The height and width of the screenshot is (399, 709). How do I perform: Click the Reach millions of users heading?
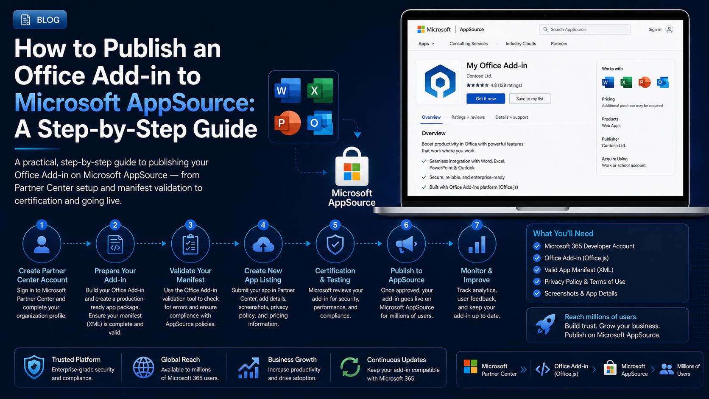(601, 317)
